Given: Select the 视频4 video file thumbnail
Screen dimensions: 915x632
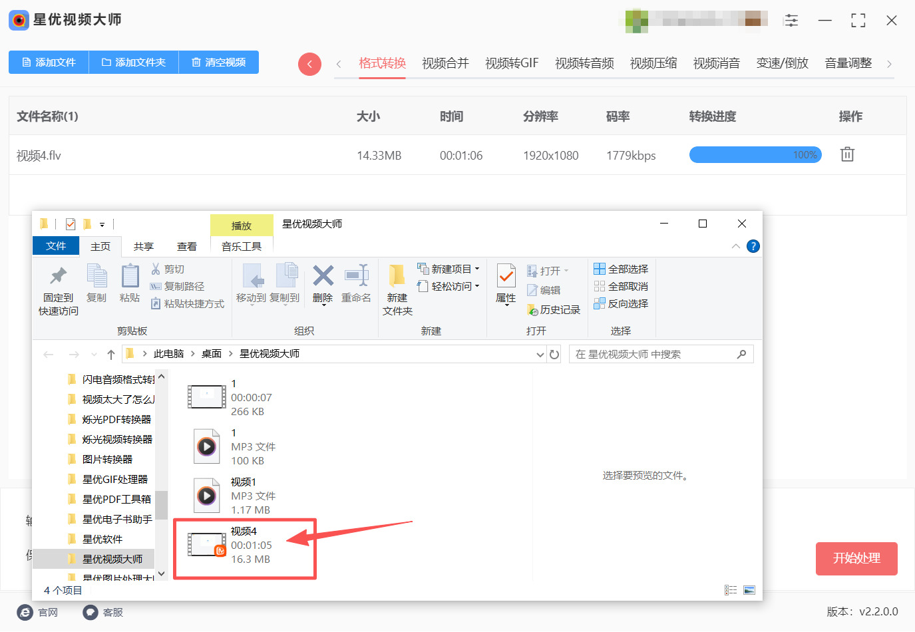Looking at the screenshot, I should [206, 545].
